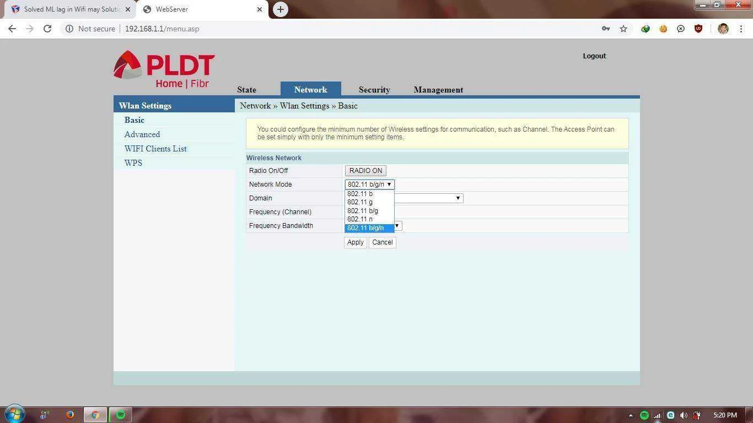Image resolution: width=753 pixels, height=423 pixels.
Task: Open the Security menu tab
Action: pyautogui.click(x=374, y=90)
